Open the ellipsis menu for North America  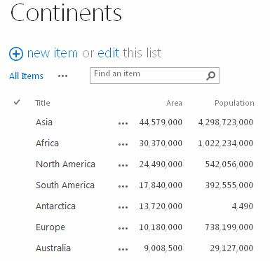coord(123,166)
